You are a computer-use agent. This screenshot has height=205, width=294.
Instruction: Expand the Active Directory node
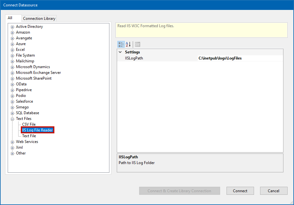coord(12,27)
